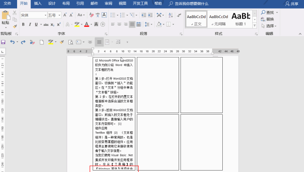Click the phonetic guide icon

click(98, 15)
